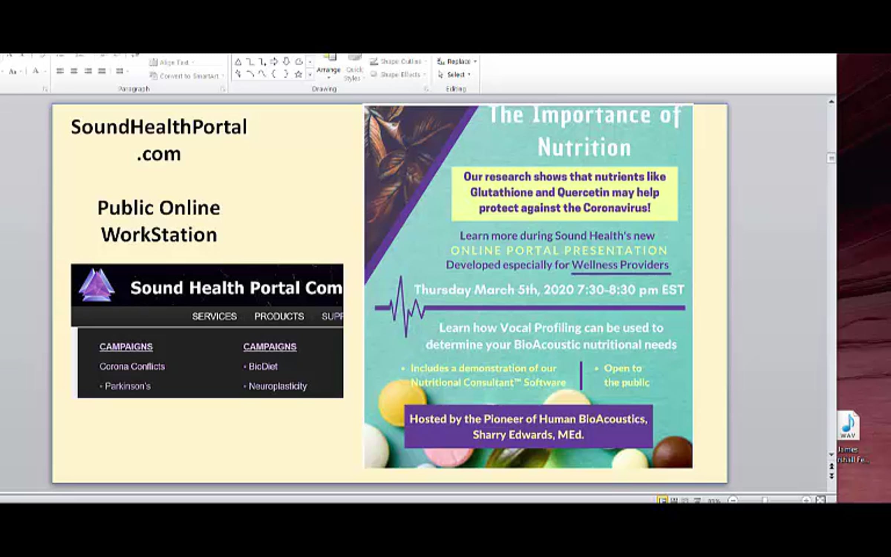Open the Shape Outline dropdown
Viewport: 891px width, 557px height.
(398, 61)
